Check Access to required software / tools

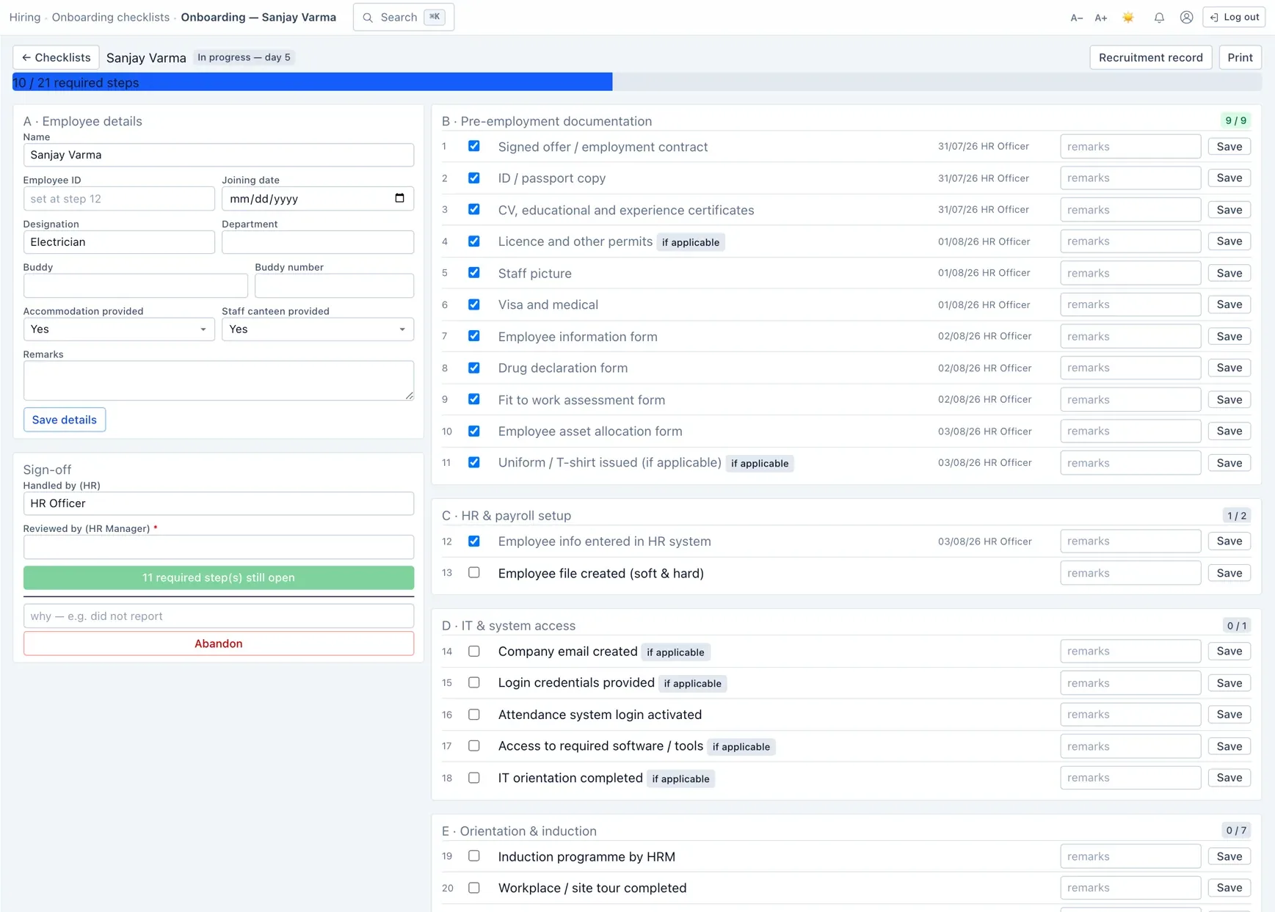[474, 745]
